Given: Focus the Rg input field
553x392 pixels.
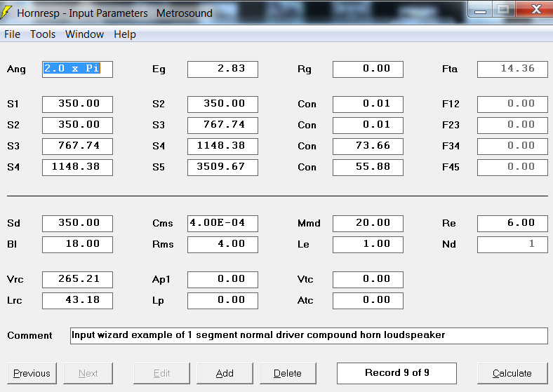Looking at the screenshot, I should [x=368, y=69].
